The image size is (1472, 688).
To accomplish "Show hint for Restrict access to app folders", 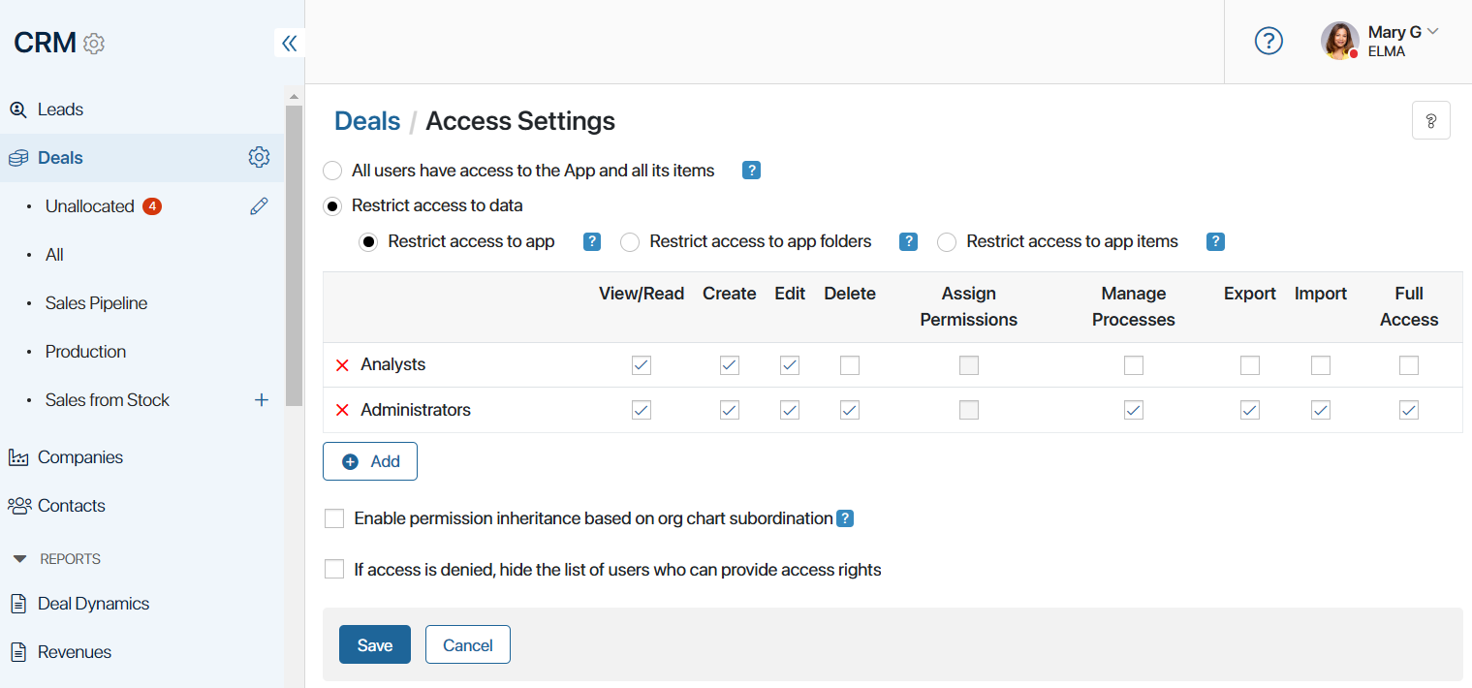I will [x=908, y=241].
